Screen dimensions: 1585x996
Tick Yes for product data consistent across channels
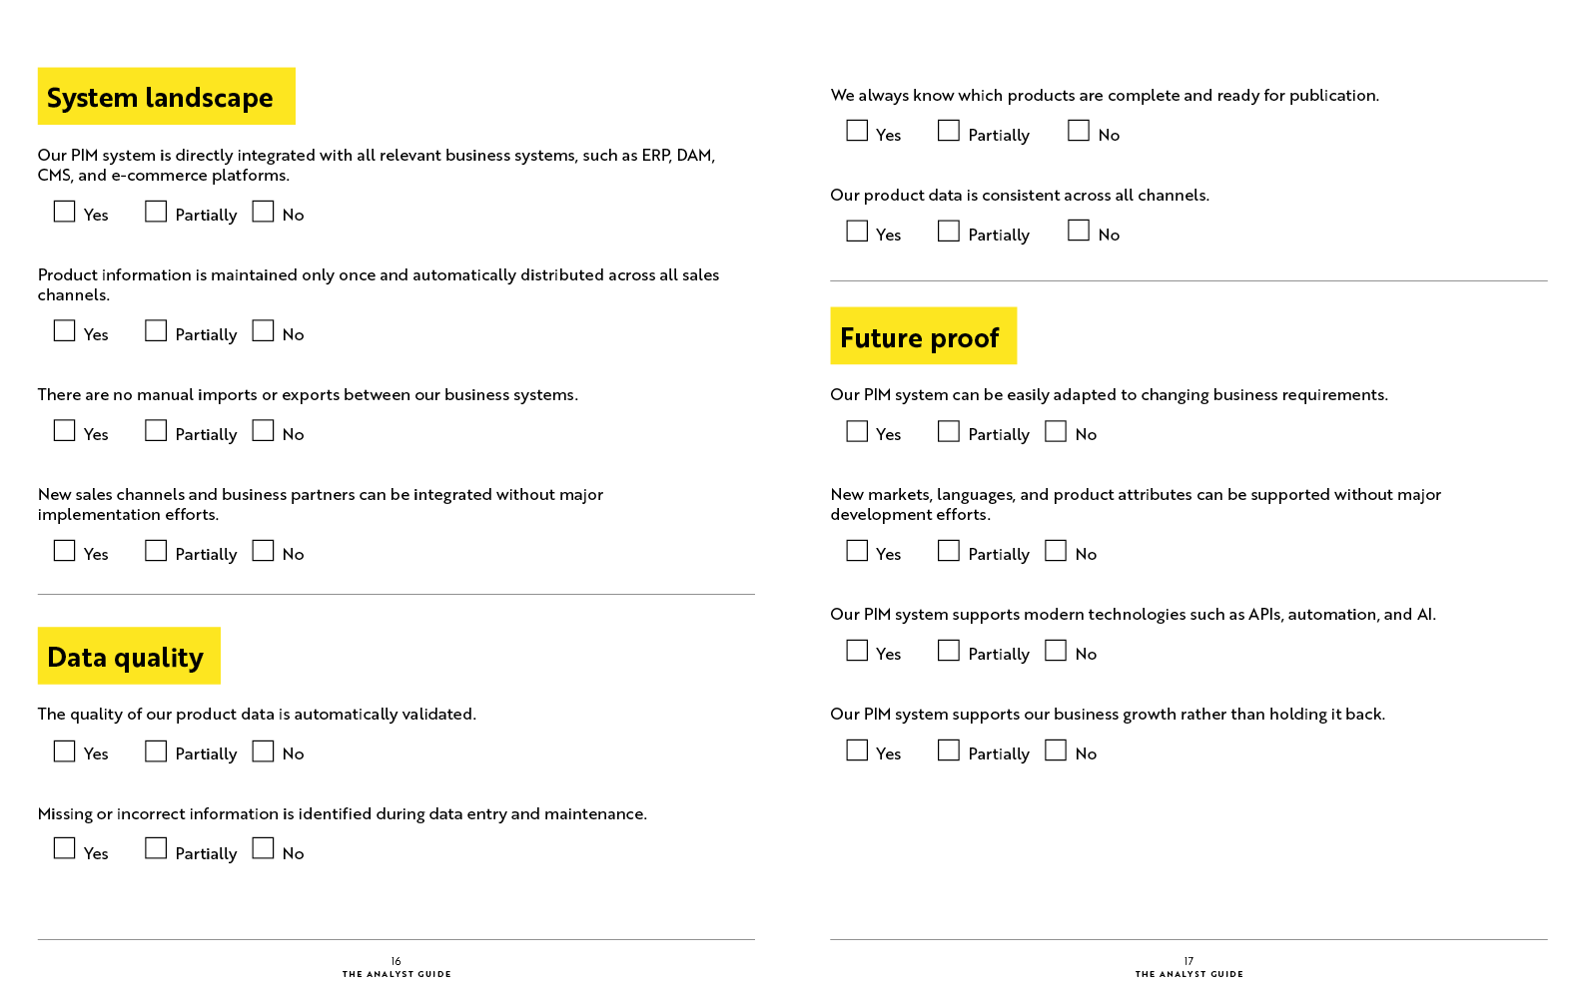click(x=858, y=232)
